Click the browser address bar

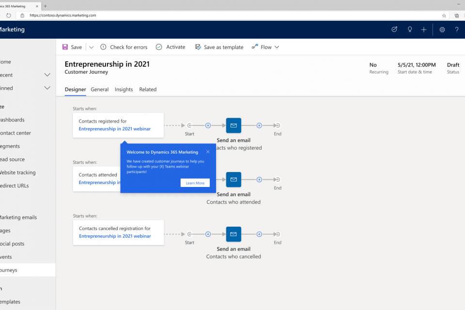(232, 15)
